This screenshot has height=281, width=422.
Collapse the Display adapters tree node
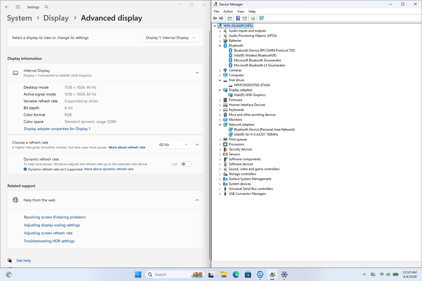tap(220, 90)
